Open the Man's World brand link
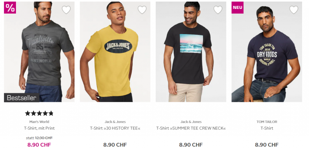 pyautogui.click(x=39, y=122)
